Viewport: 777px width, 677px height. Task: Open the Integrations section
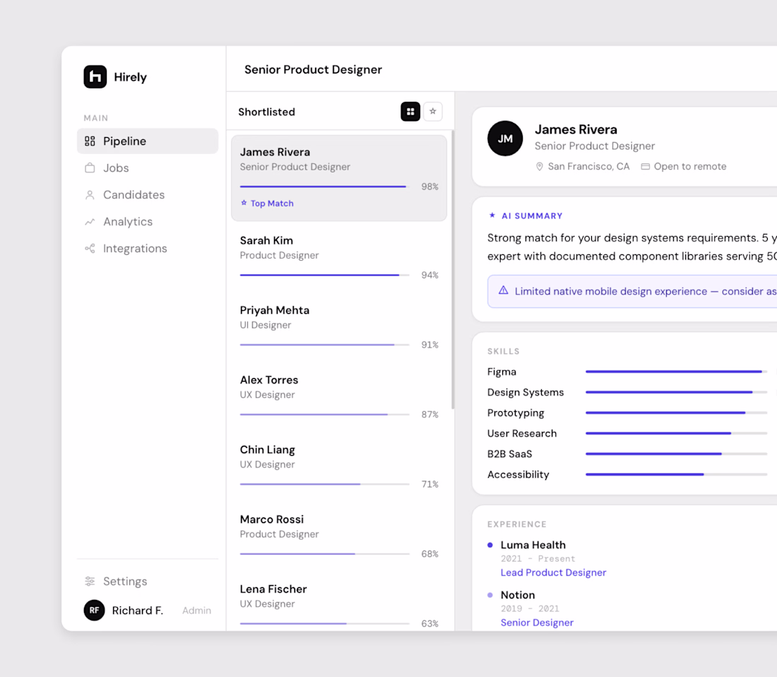[x=148, y=248]
